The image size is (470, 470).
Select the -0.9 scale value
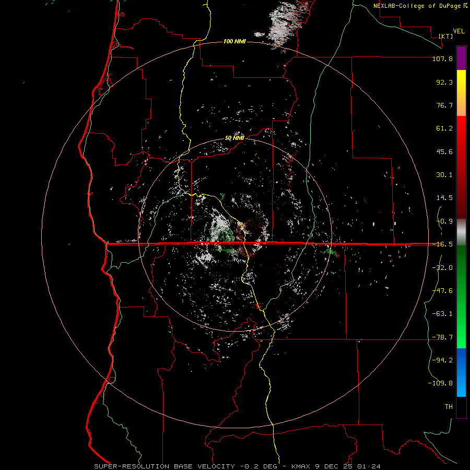[x=444, y=221]
